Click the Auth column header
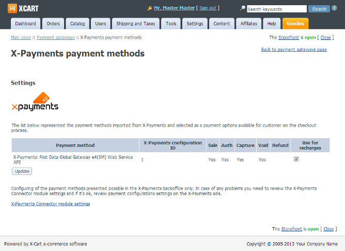The height and width of the screenshot is (251, 345). (x=227, y=145)
